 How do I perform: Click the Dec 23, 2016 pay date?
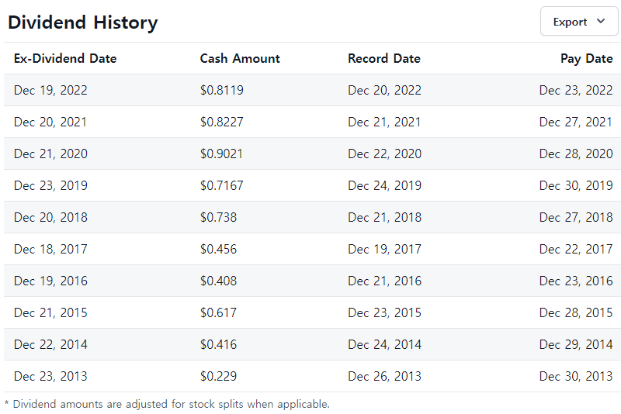click(x=576, y=281)
